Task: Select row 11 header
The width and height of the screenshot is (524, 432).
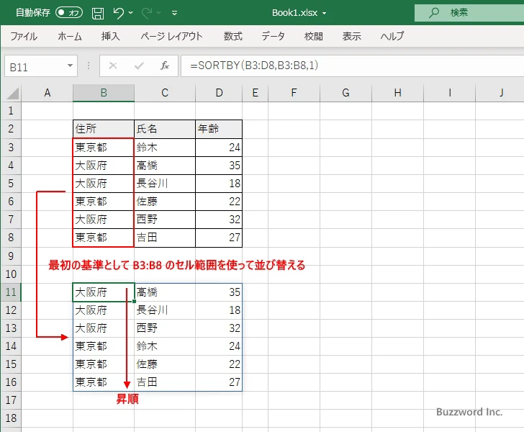Action: pyautogui.click(x=11, y=292)
